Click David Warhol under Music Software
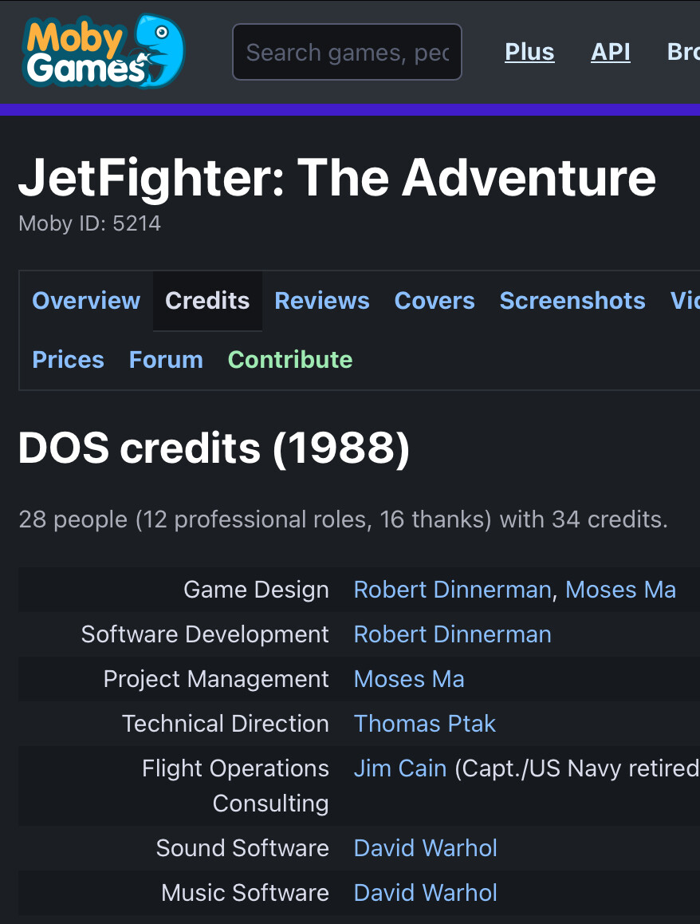 (425, 893)
